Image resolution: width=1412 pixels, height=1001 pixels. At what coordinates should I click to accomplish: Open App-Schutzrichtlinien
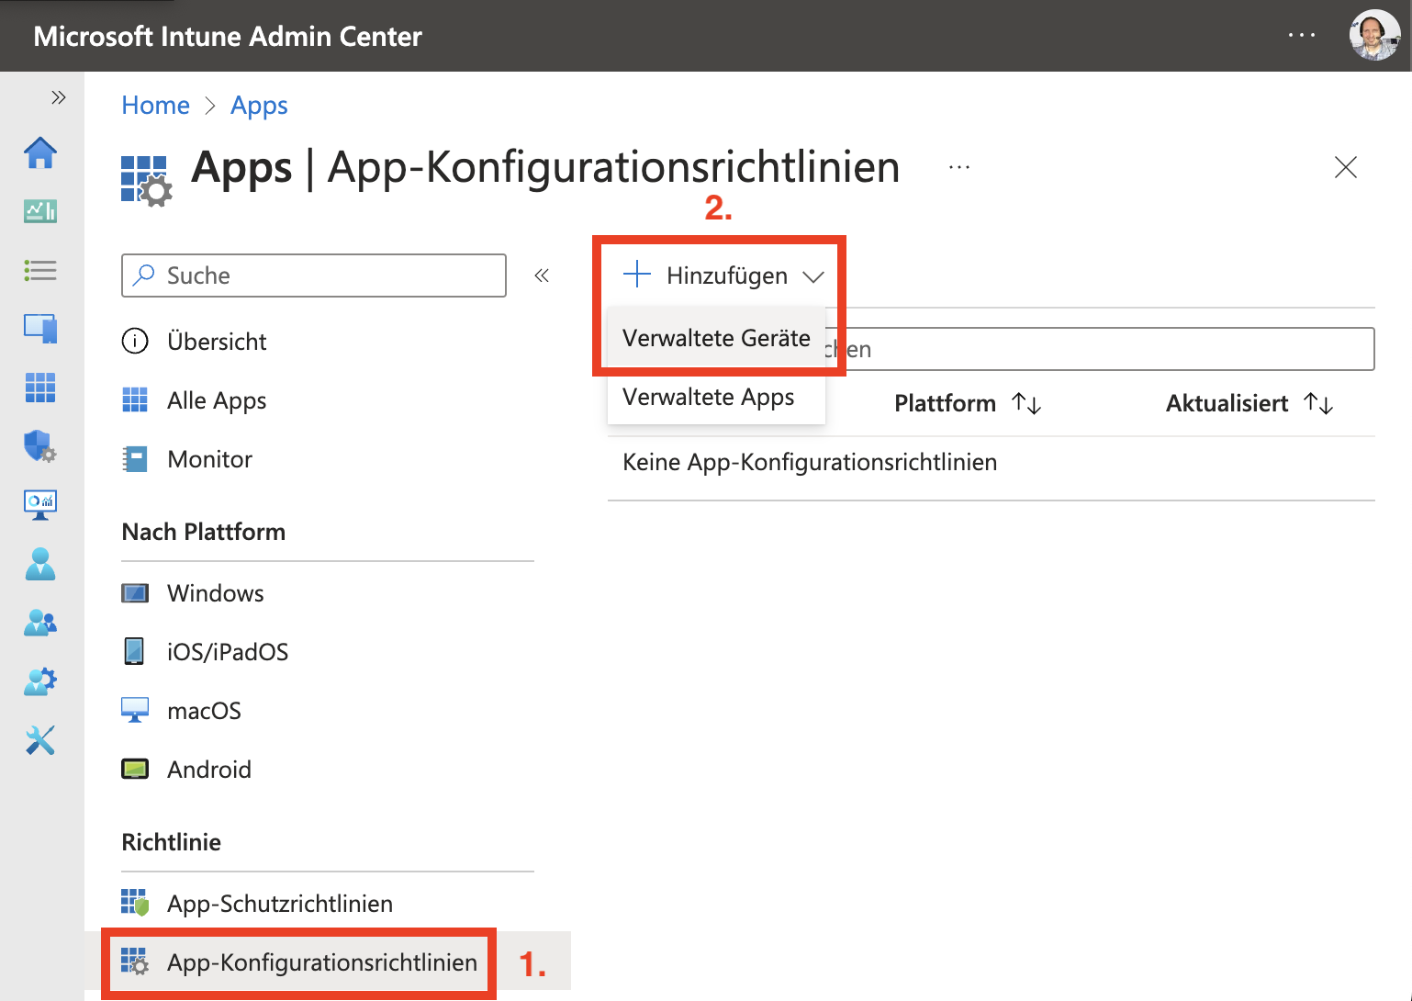point(280,904)
